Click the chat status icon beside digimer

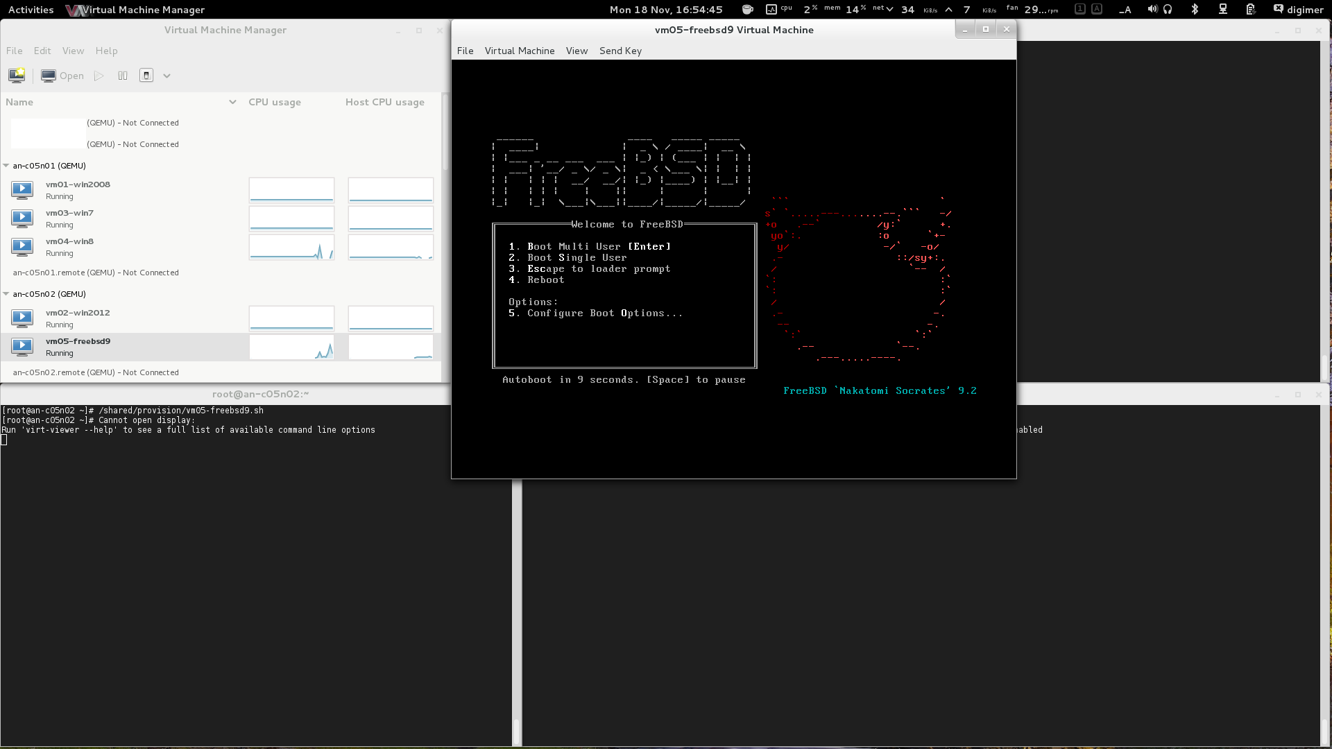tap(1278, 9)
